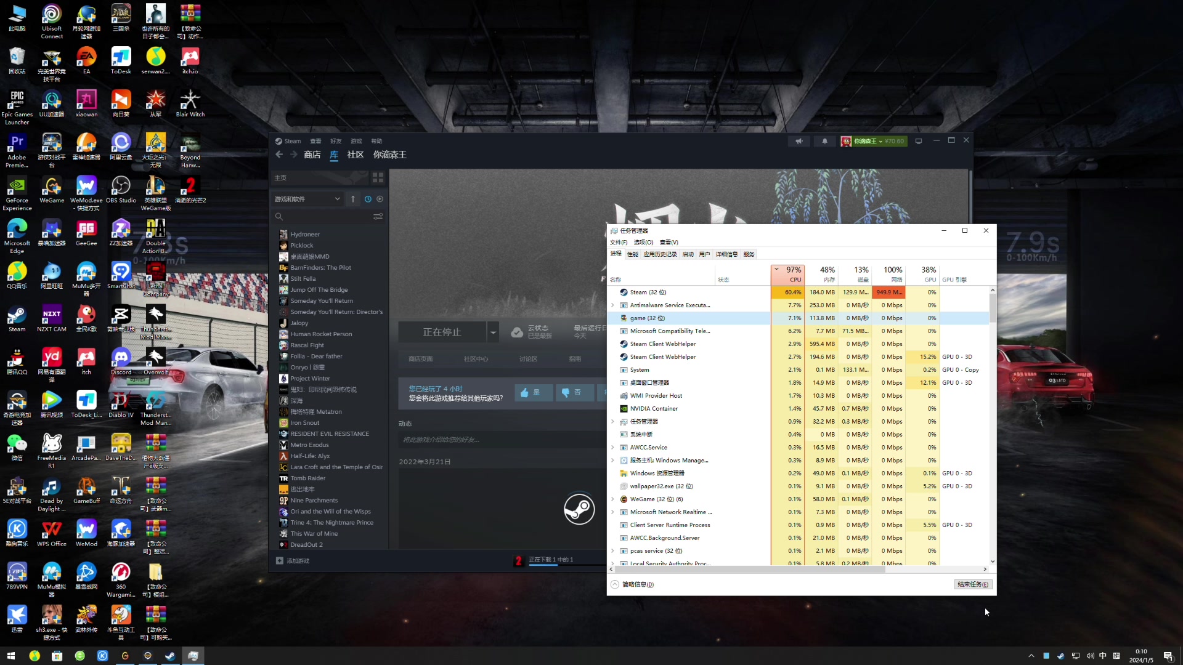Click the Steam announcements megaphone icon
Viewport: 1183px width, 665px height.
pos(799,142)
